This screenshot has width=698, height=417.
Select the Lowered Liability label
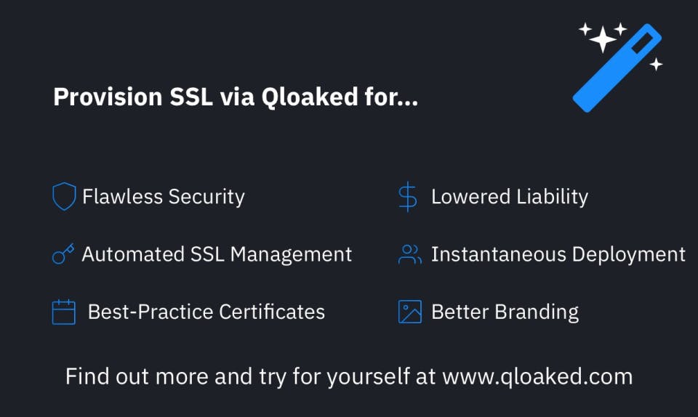(510, 197)
